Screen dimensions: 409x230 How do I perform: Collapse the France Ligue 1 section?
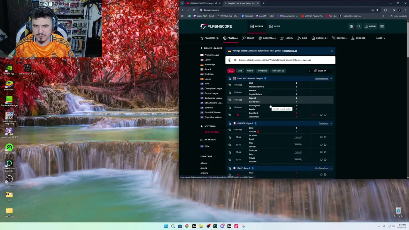[331, 123]
